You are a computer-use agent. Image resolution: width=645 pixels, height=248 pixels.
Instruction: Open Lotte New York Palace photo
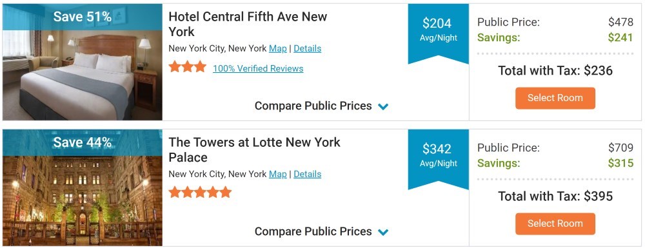coord(83,187)
